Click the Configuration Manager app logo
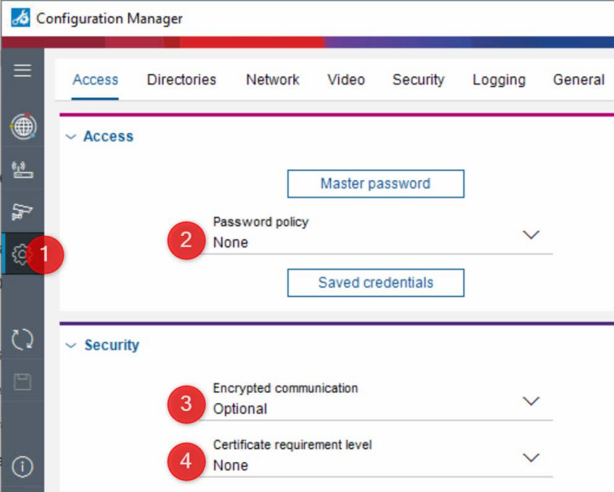 coord(20,18)
